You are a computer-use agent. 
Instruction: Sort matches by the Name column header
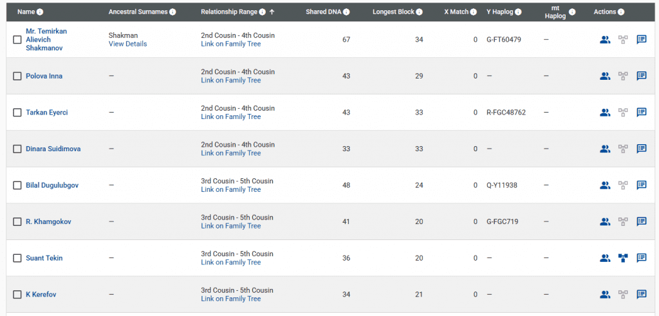tap(26, 12)
